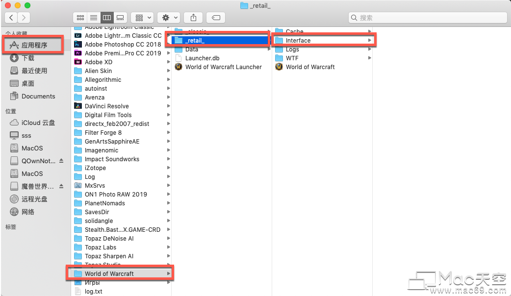511x296 pixels.
Task: Click the edit tags button
Action: tap(216, 18)
